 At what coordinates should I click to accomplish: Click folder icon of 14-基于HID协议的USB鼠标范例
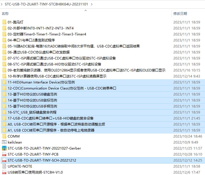(4, 100)
